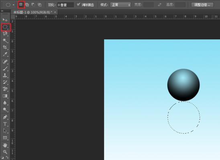Click the height input field

(x=180, y=5)
